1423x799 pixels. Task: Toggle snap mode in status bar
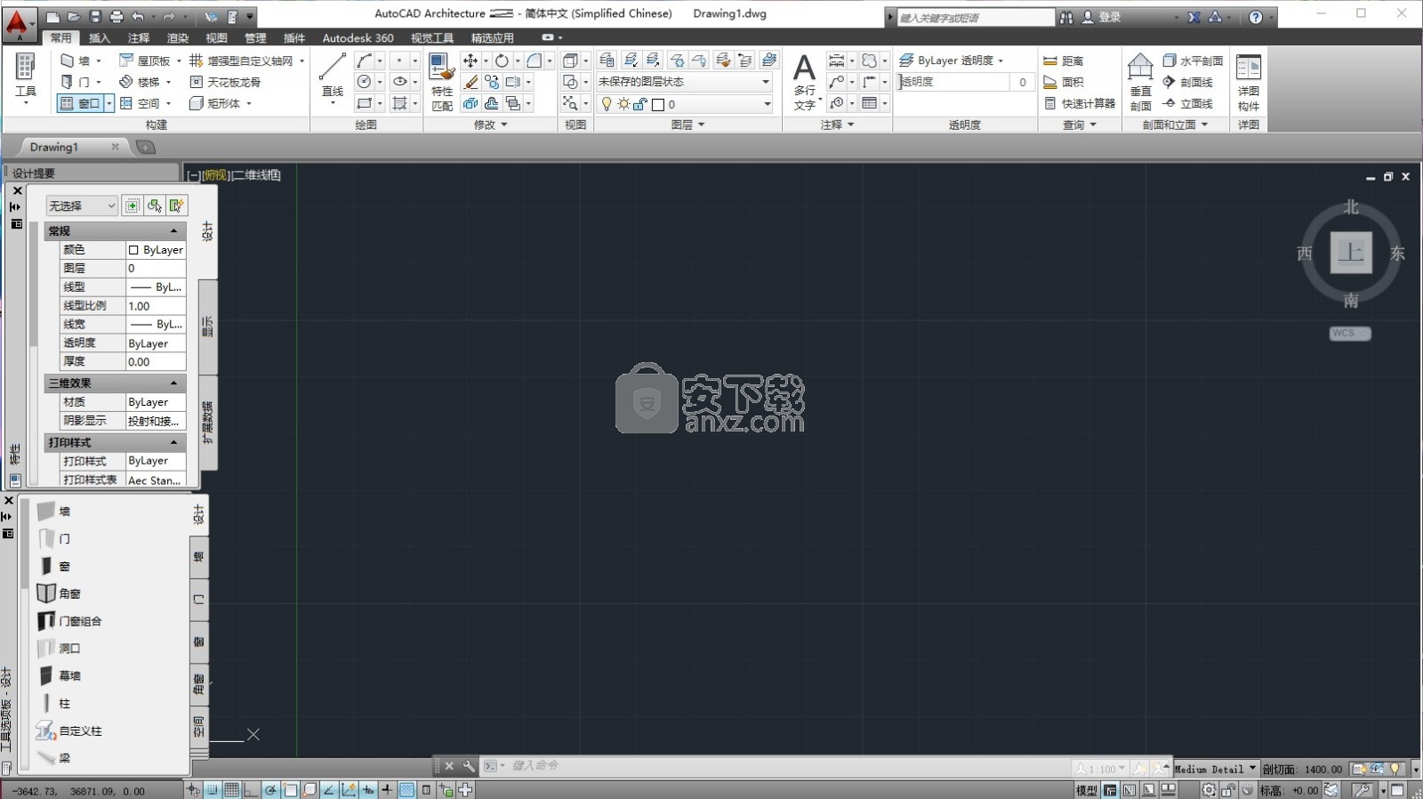[x=213, y=790]
